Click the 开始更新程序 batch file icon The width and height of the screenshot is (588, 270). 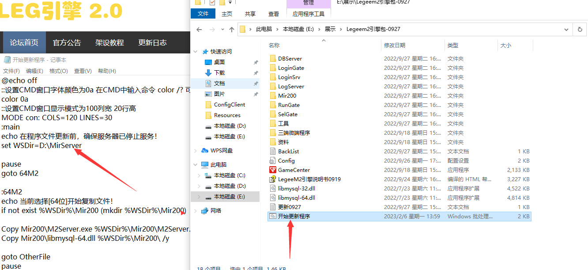[x=273, y=217]
